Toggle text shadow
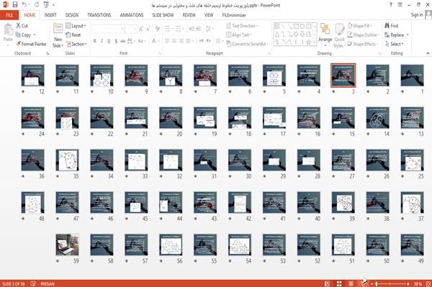 [116, 41]
